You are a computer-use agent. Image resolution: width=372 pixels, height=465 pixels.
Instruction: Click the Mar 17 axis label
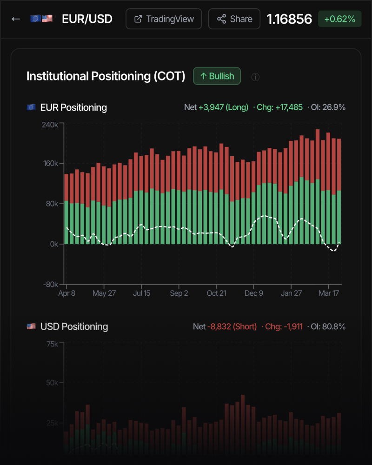click(x=329, y=293)
